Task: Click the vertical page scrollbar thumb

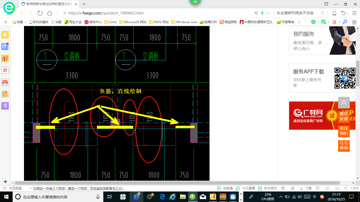Action: point(358,74)
